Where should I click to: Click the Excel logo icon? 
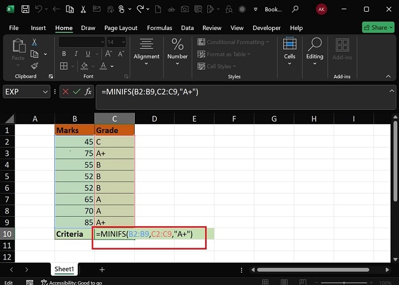pyautogui.click(x=10, y=9)
